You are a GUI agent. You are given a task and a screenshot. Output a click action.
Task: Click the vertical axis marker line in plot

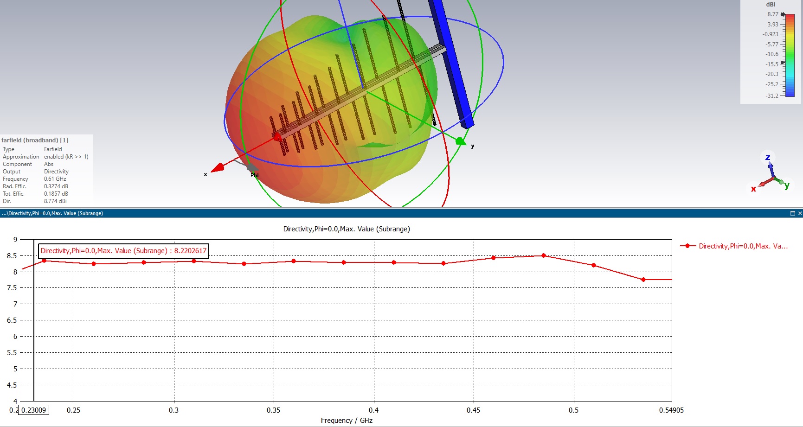pyautogui.click(x=34, y=325)
